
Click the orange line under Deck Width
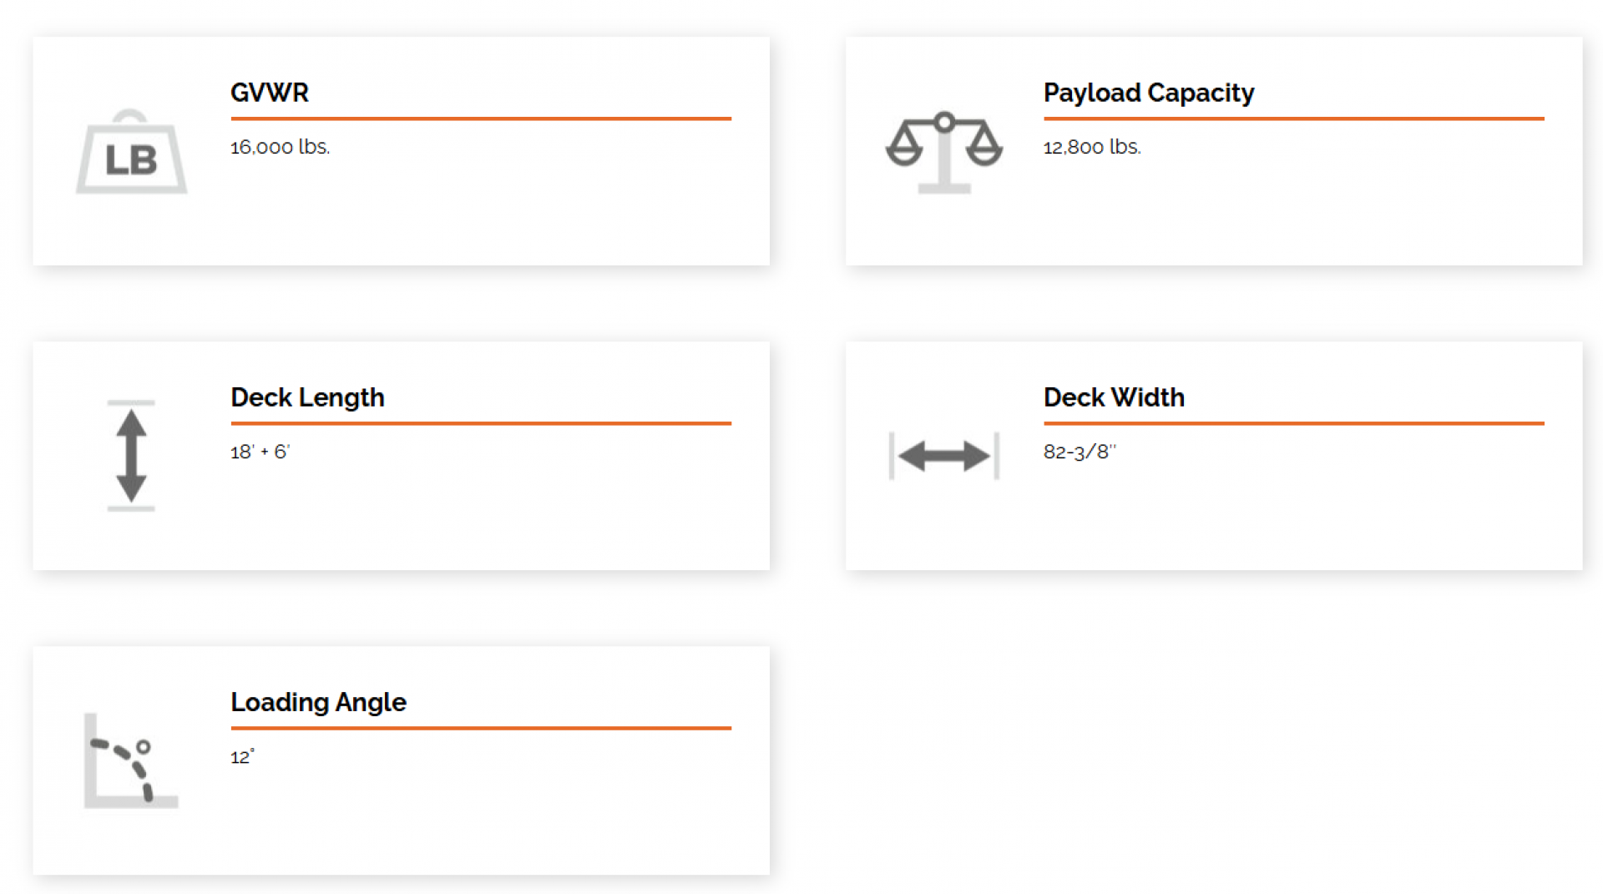(1293, 423)
